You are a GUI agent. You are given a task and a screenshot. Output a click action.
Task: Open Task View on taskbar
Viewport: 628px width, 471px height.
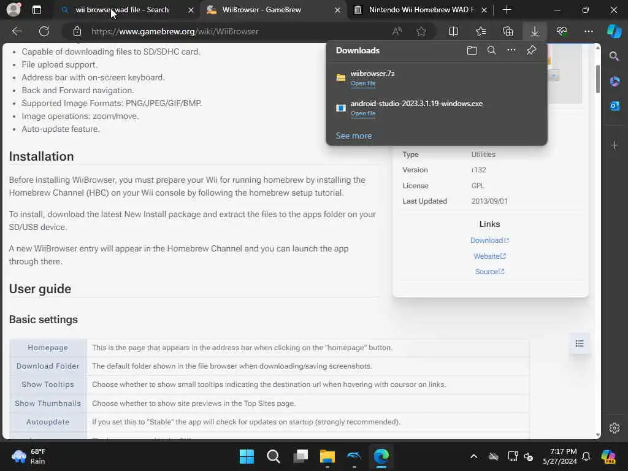coord(301,456)
